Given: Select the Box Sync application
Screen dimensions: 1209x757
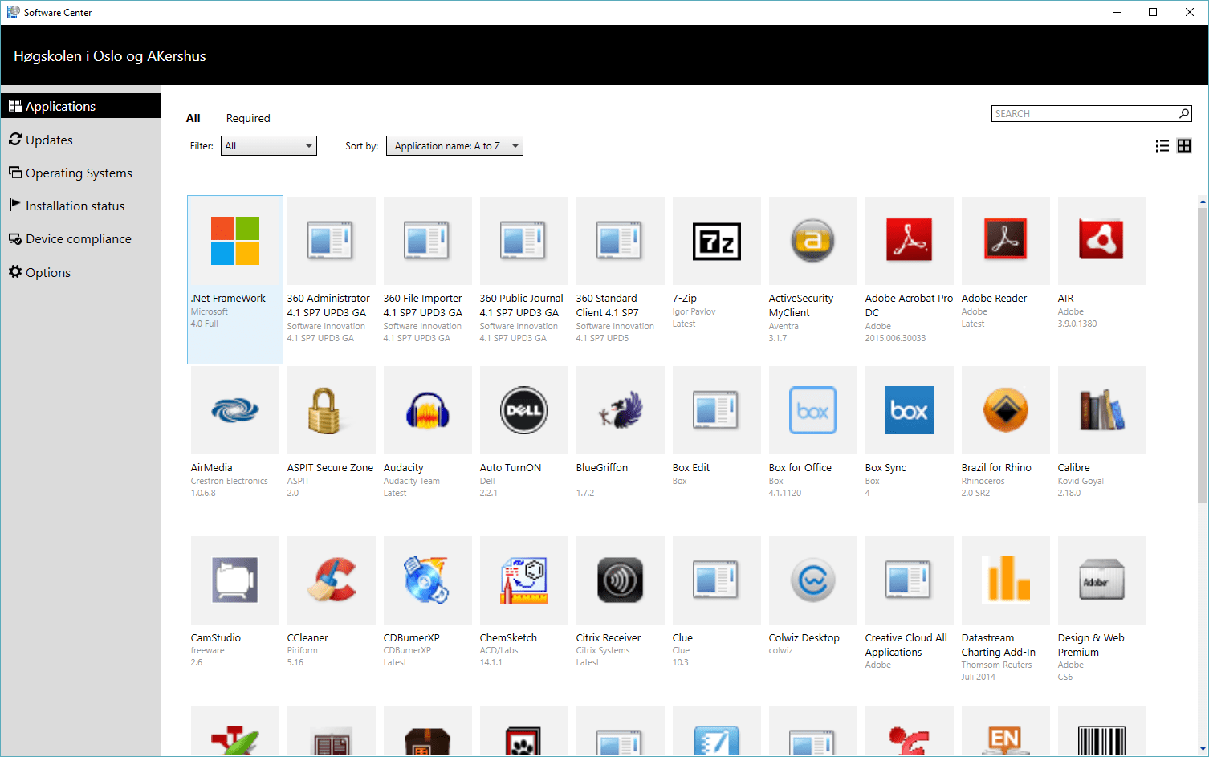Looking at the screenshot, I should 908,410.
